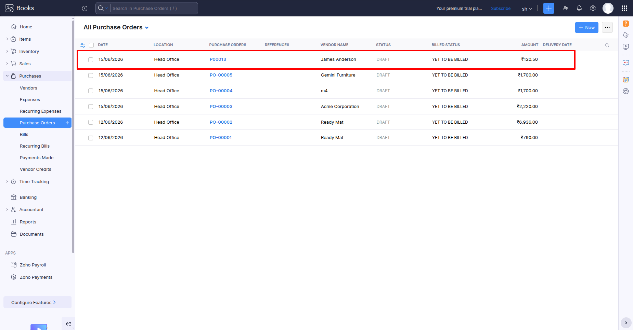Collapse the Purchases sidebar section
The image size is (633, 330).
pyautogui.click(x=7, y=76)
